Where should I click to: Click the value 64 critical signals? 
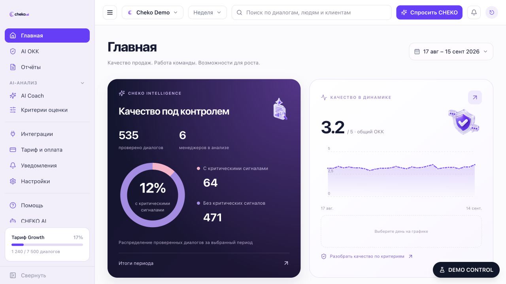tap(210, 183)
